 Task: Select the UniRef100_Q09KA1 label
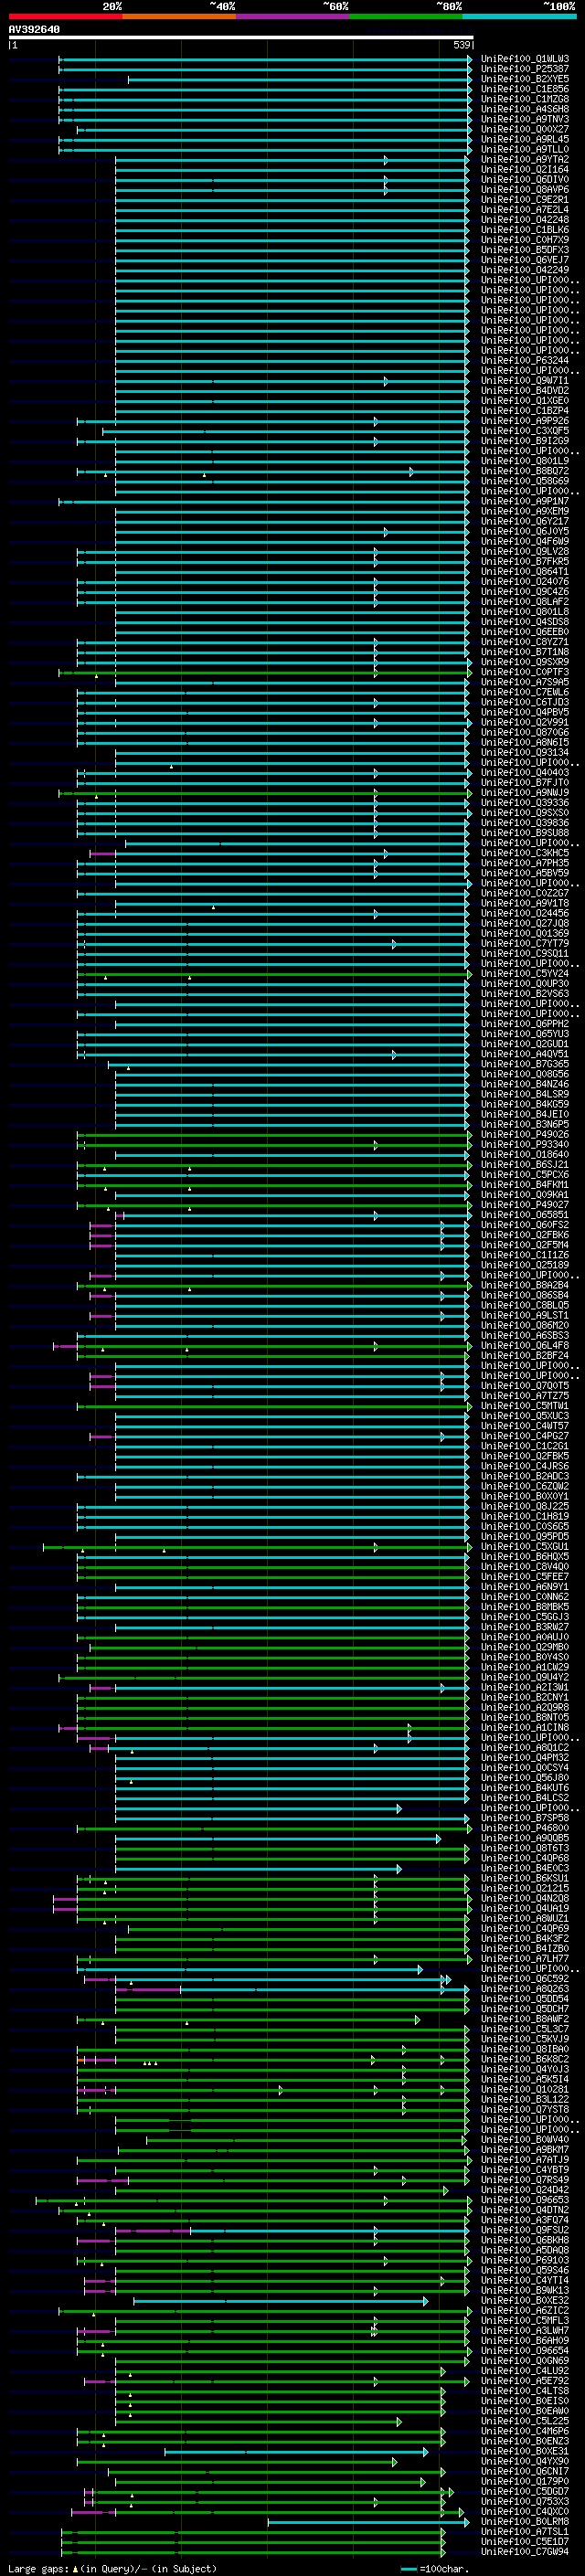coord(525,1194)
